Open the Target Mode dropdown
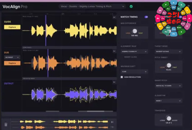 (x=168, y=52)
